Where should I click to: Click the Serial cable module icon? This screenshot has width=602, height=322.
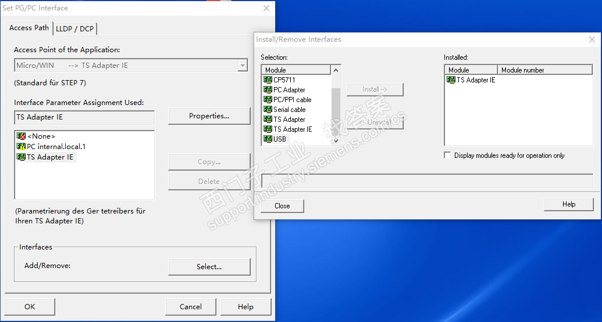tap(268, 110)
